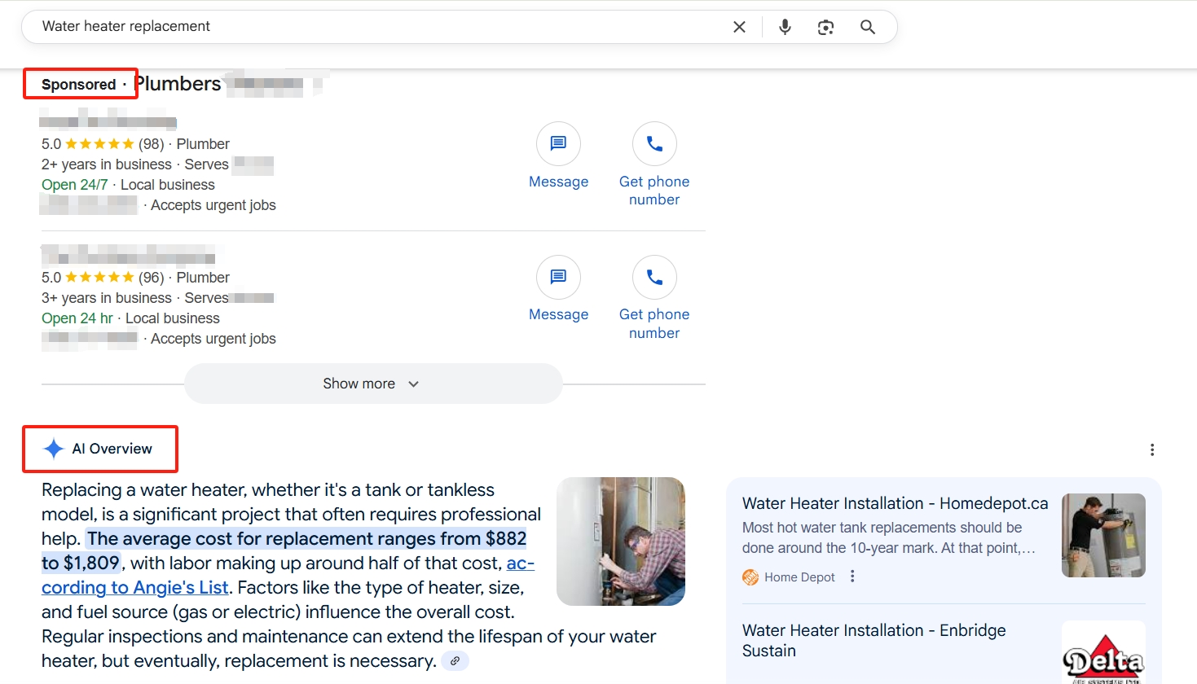Screen dimensions: 1197x684
Task: Clear the search box with the X icon
Action: tap(739, 27)
